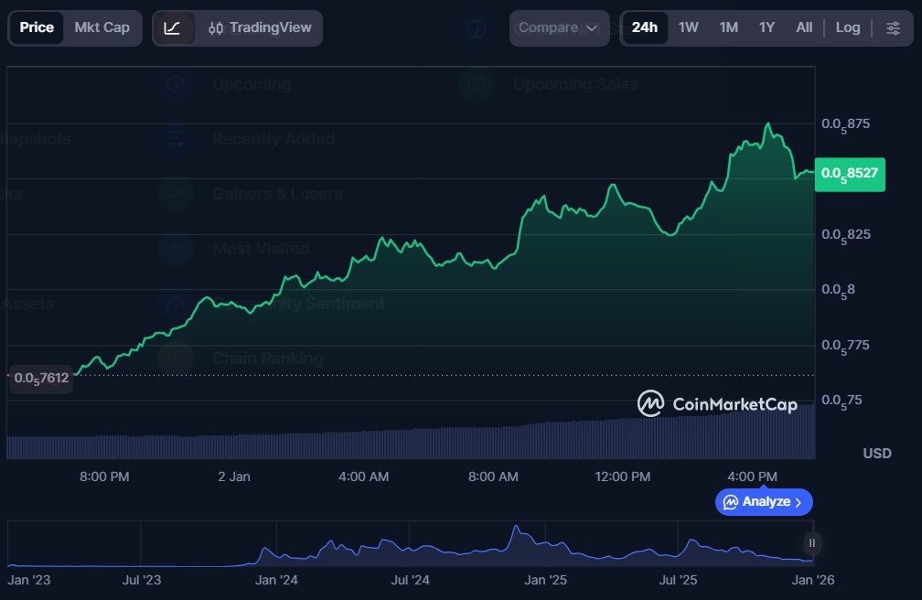The image size is (922, 600).
Task: Choose the 1M time range
Action: point(728,27)
